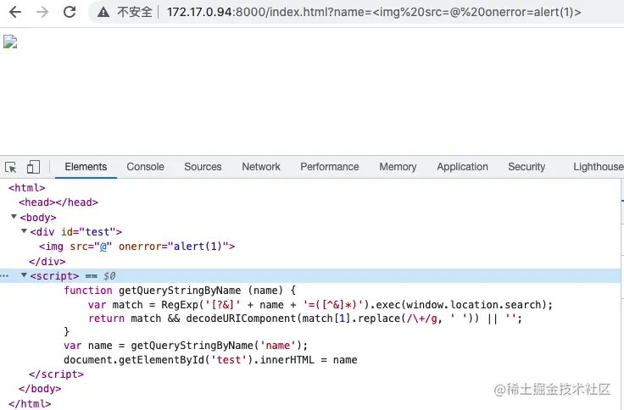The width and height of the screenshot is (624, 410).
Task: Reload the page with the refresh icon
Action: [x=70, y=12]
